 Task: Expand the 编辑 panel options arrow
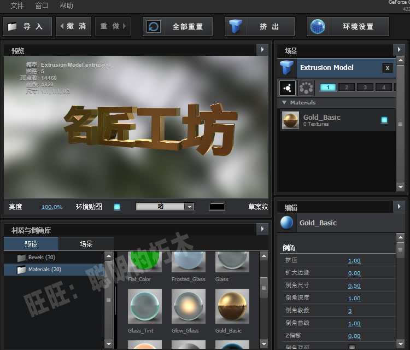pos(399,207)
